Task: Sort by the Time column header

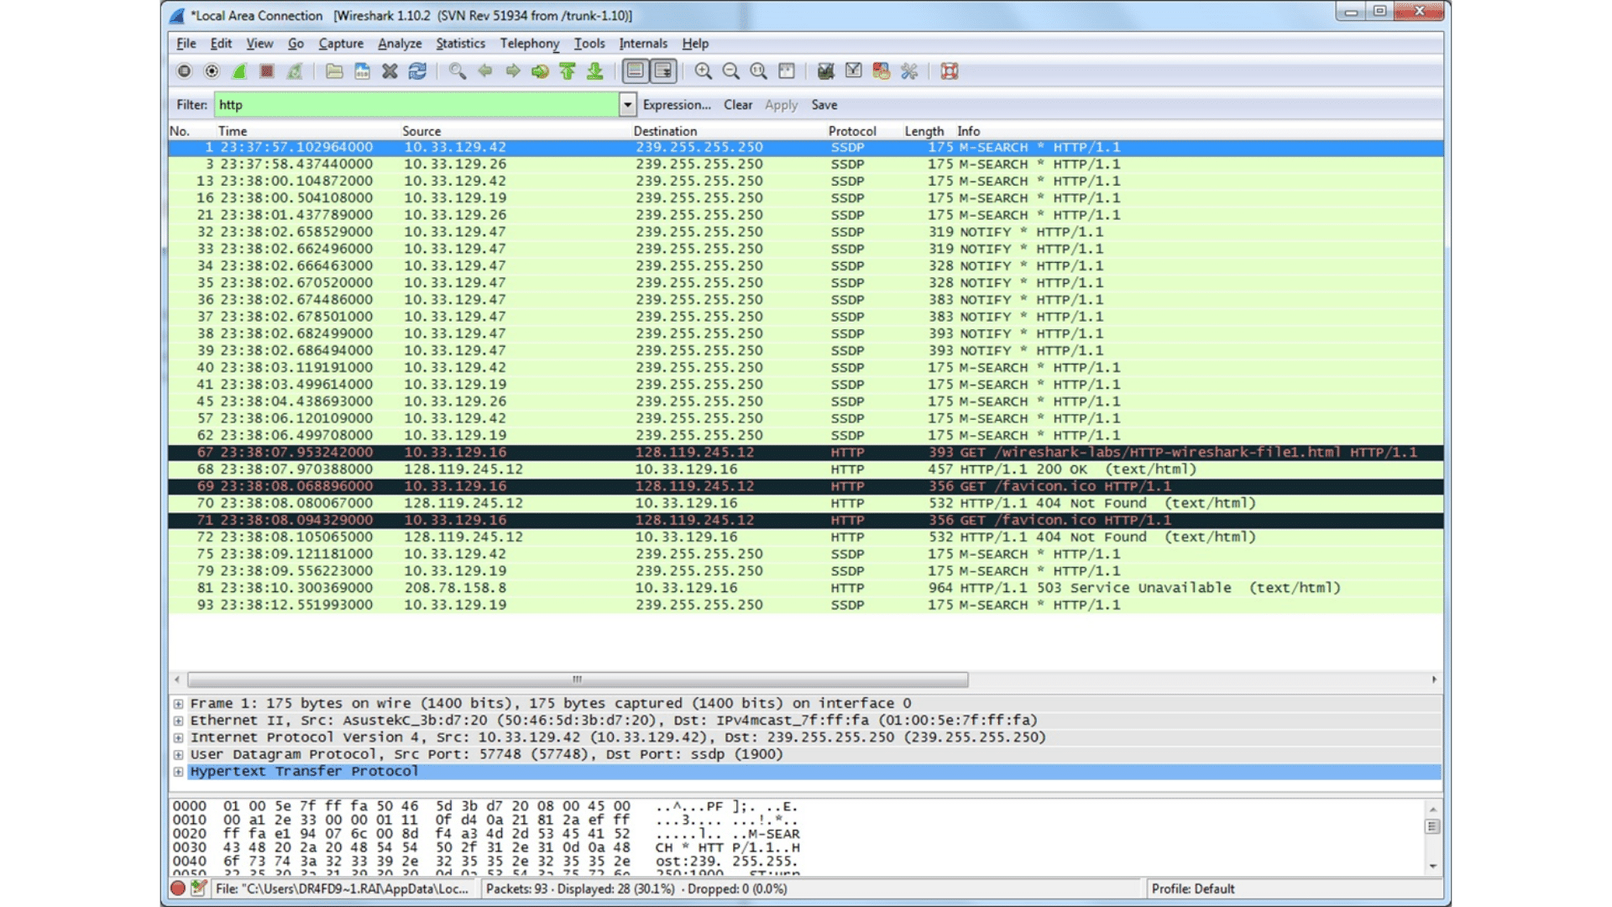Action: tap(233, 131)
